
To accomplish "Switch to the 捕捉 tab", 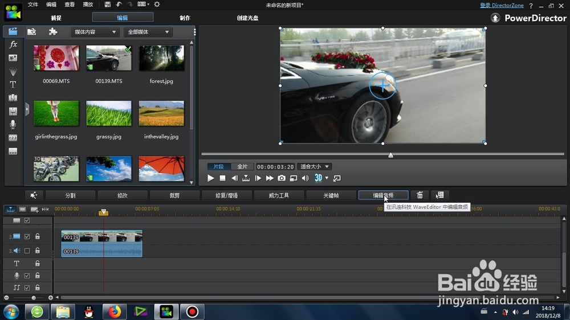I will click(56, 18).
